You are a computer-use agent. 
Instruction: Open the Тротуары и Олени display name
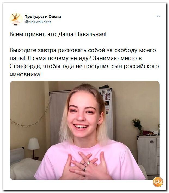[x=43, y=17]
